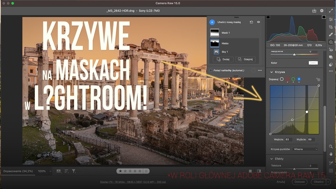Open the Presets overlapping circles icon
This screenshot has width=336, height=189.
331,65
